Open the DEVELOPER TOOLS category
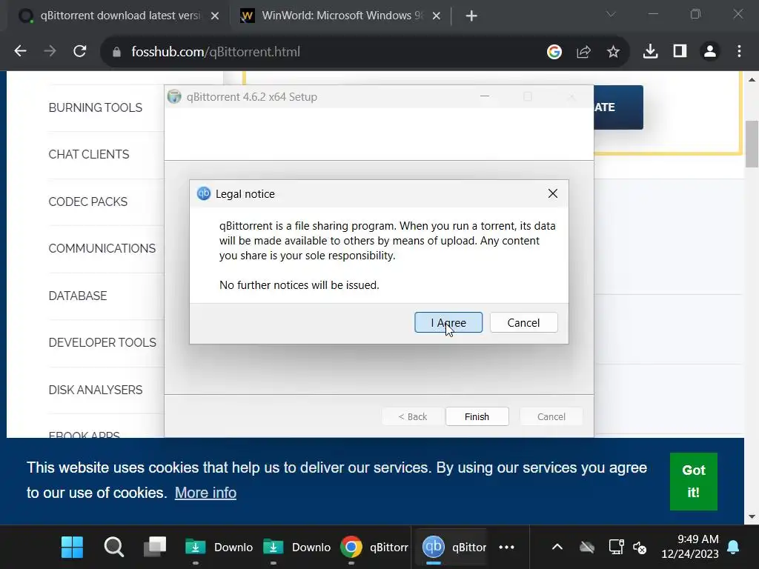 [x=102, y=342]
